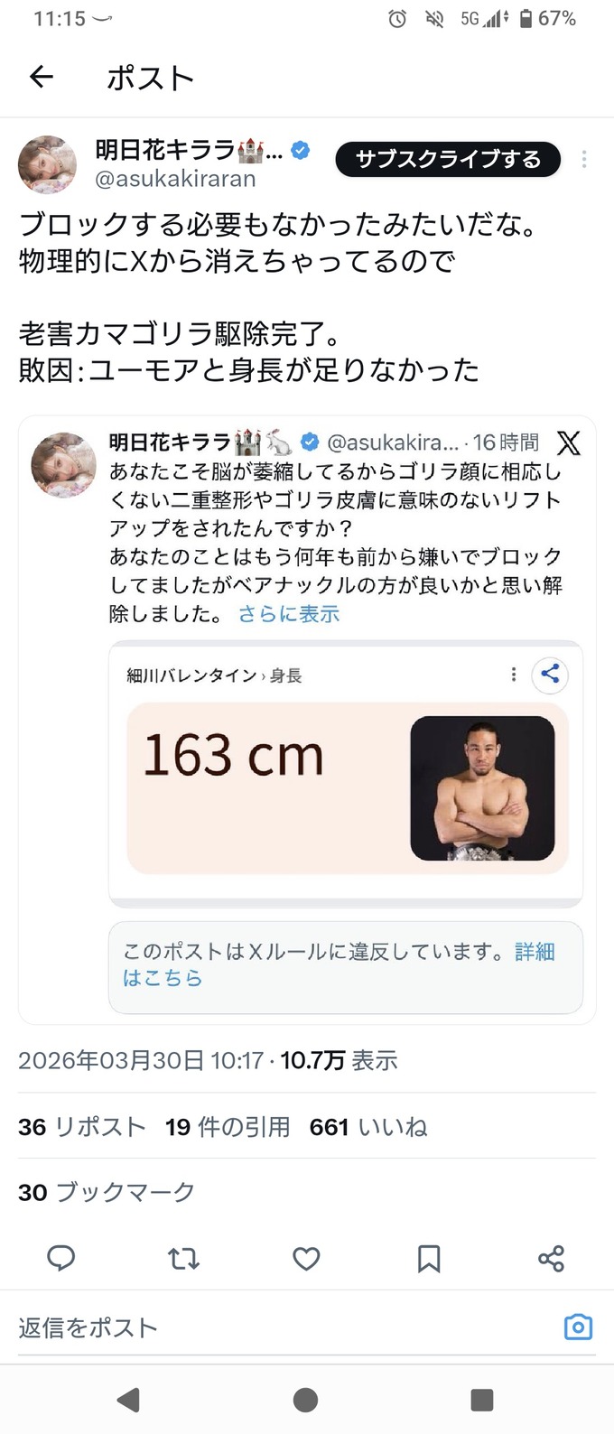Open the camera icon in reply bar

pos(577,1327)
